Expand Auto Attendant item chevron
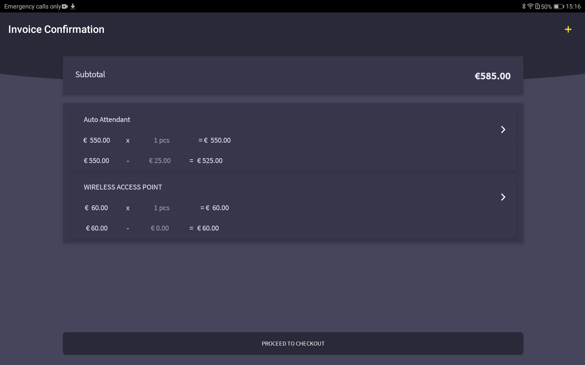 coord(503,130)
